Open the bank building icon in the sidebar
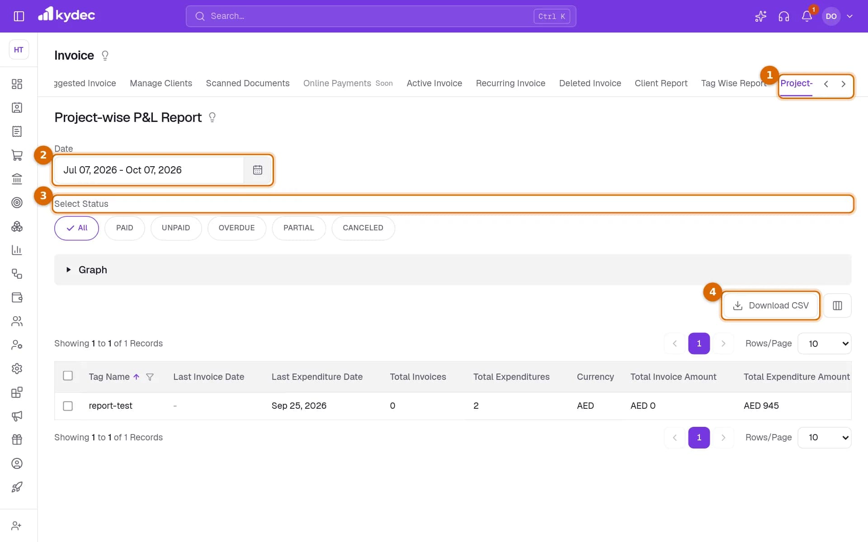This screenshot has width=868, height=542. (17, 179)
